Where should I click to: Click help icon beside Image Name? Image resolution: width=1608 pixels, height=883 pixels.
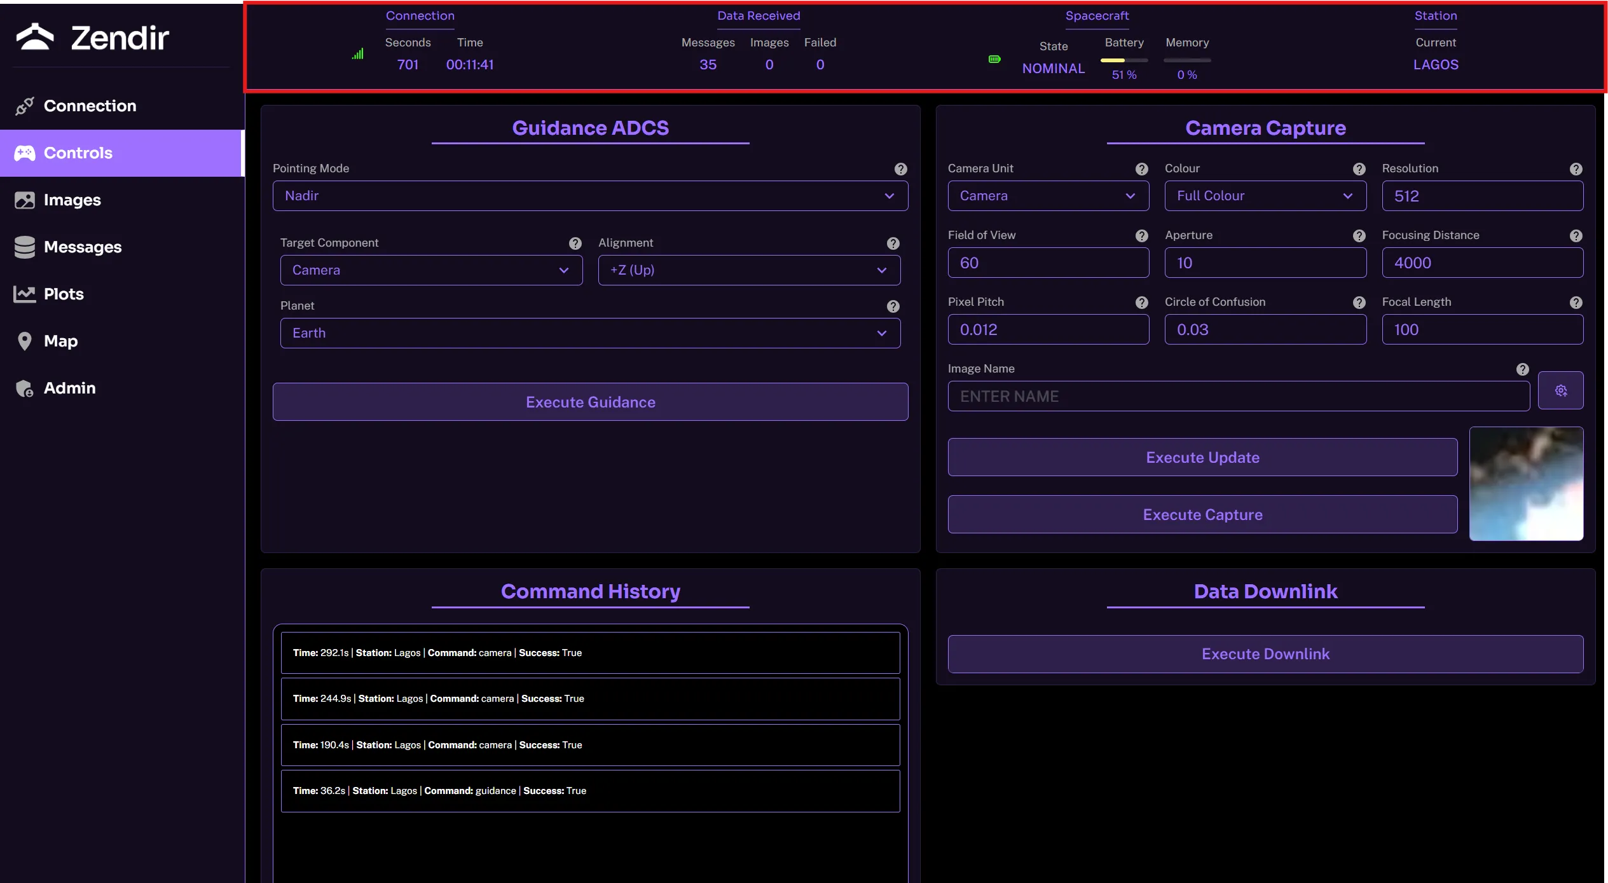(1522, 369)
